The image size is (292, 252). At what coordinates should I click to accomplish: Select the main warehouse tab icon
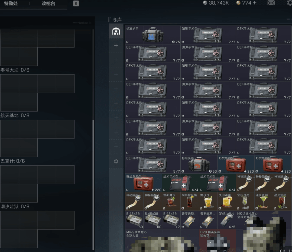coord(116,31)
